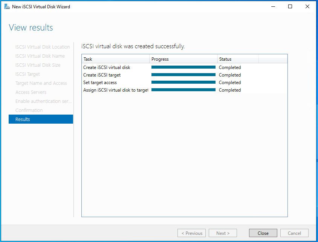Image resolution: width=318 pixels, height=242 pixels.
Task: Select the iSCSI Target step in the sidebar
Action: tap(28, 74)
